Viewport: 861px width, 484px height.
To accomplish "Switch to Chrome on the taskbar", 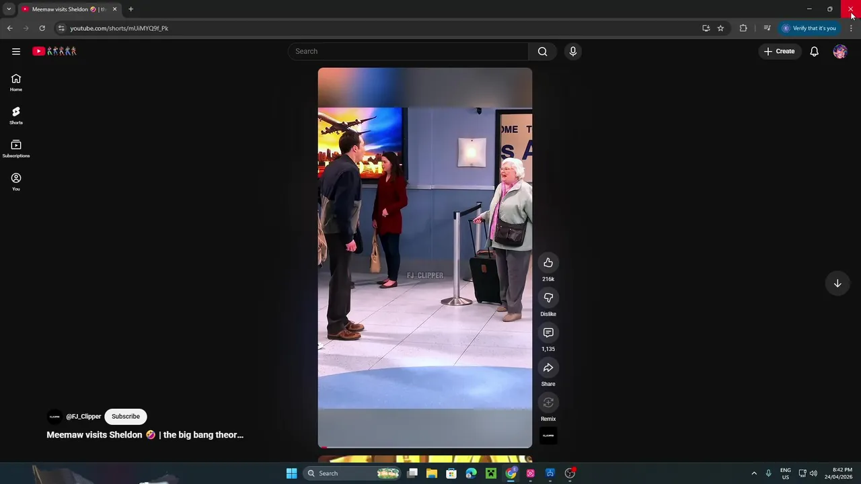I will [511, 473].
